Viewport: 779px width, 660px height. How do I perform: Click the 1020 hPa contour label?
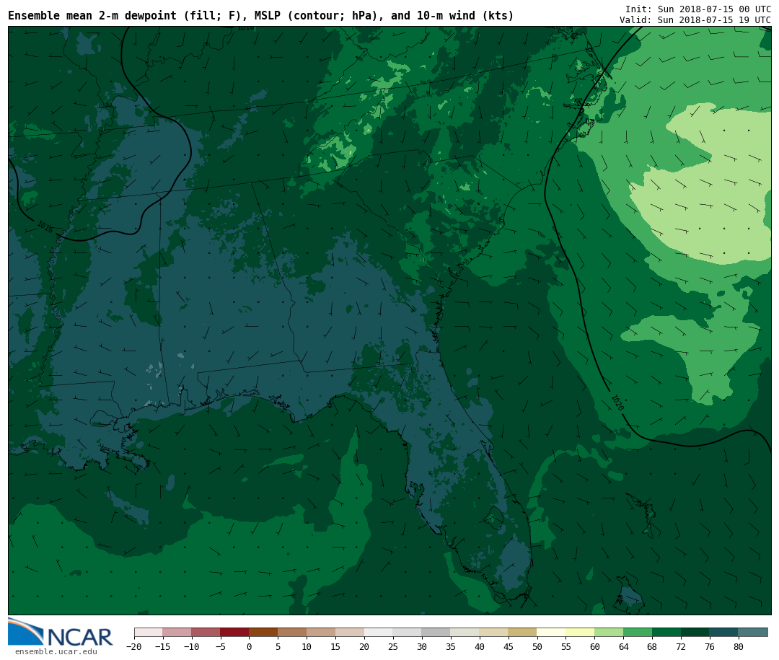(x=617, y=403)
